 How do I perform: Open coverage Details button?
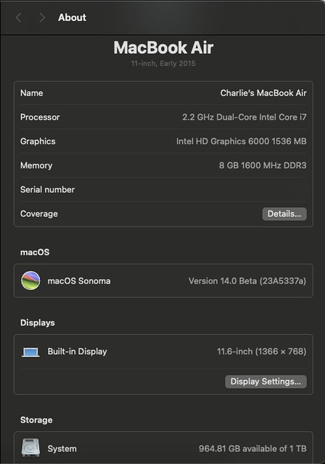pyautogui.click(x=284, y=214)
